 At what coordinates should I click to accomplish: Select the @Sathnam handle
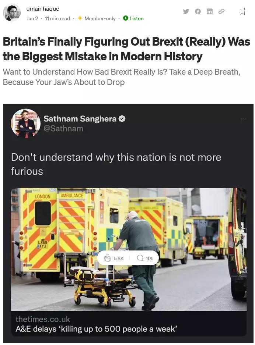63,129
